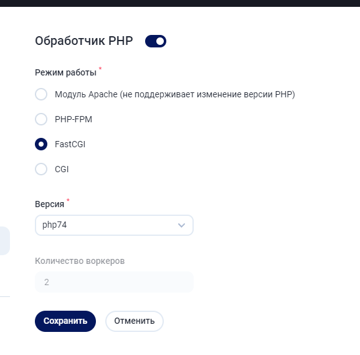Select the CGI radio button

point(41,169)
